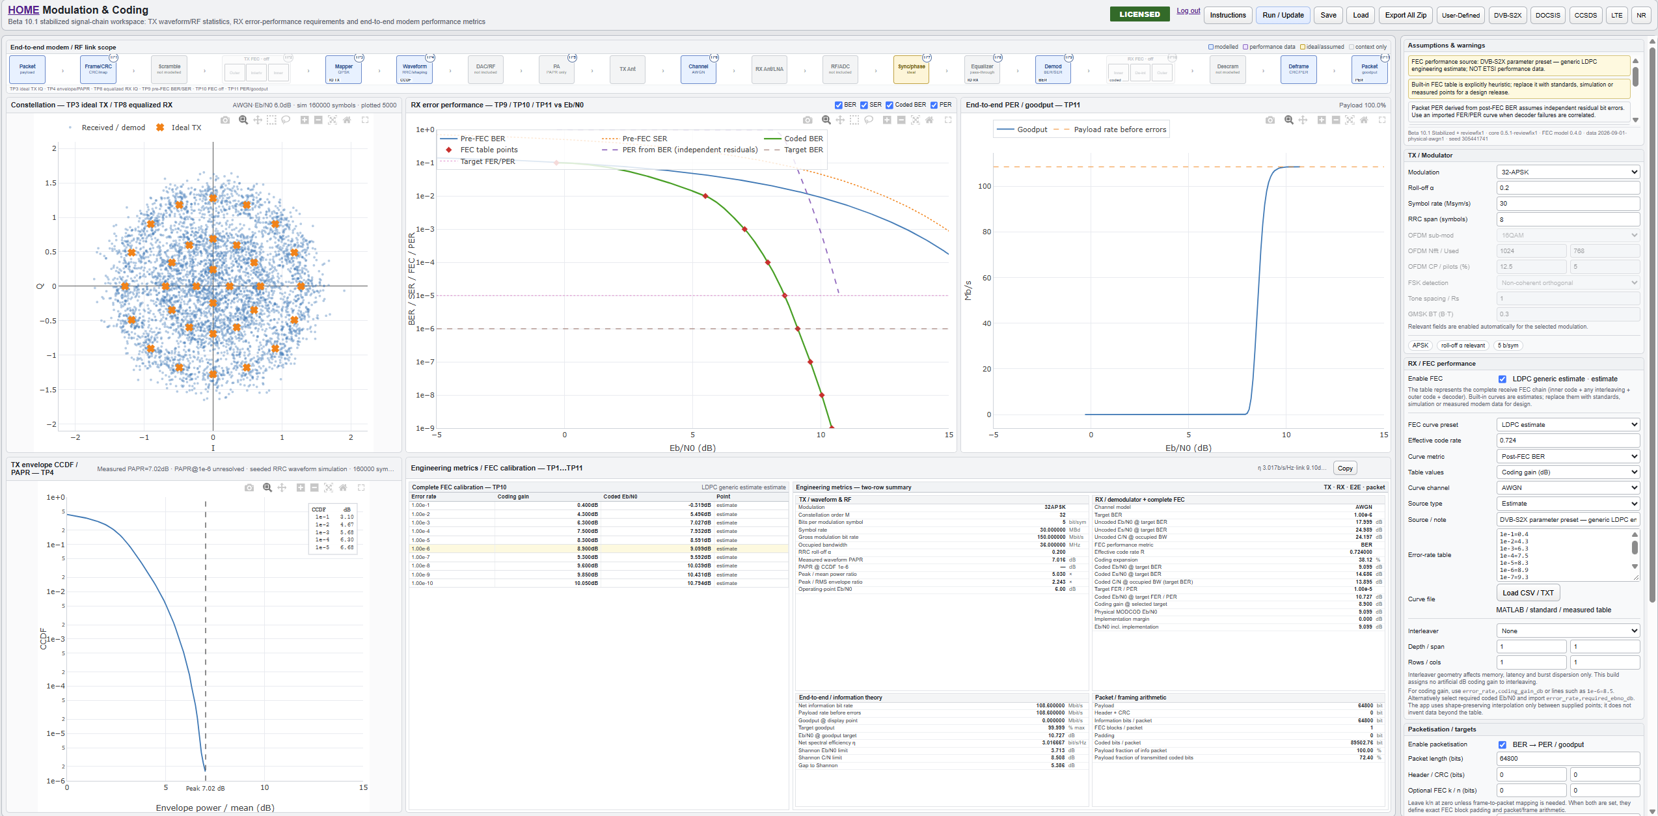Zoom out on constellation plot (minus icon)
The width and height of the screenshot is (1658, 816).
pos(318,120)
